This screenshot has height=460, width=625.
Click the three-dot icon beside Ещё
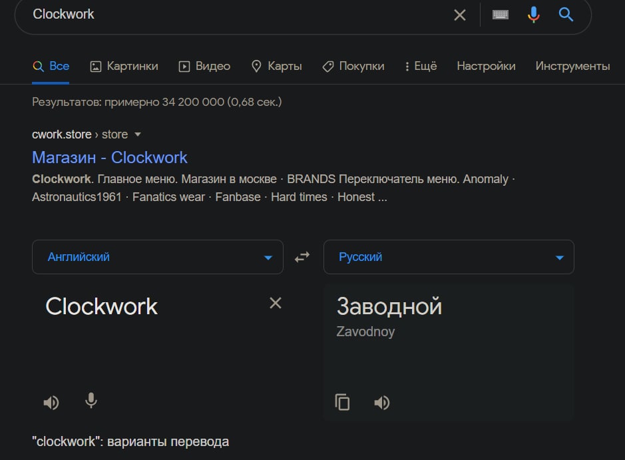pyautogui.click(x=407, y=67)
